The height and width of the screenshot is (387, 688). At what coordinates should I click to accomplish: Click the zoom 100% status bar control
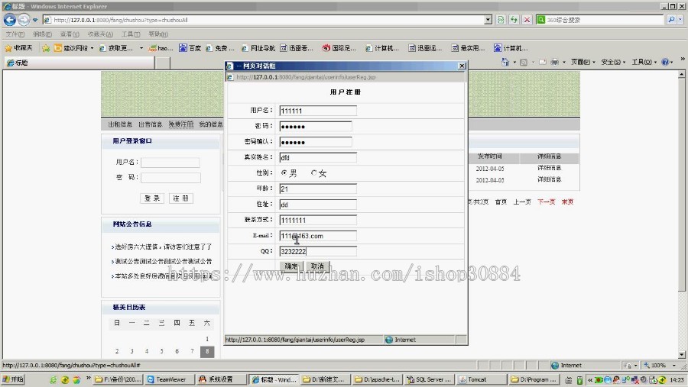[x=654, y=365]
